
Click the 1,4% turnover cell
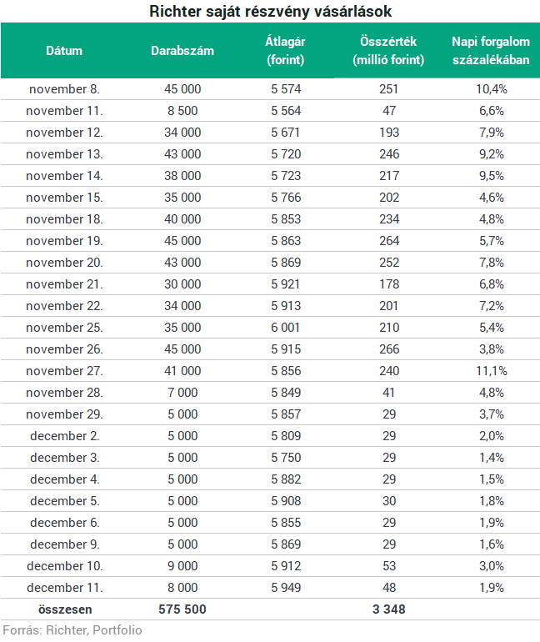pos(492,459)
